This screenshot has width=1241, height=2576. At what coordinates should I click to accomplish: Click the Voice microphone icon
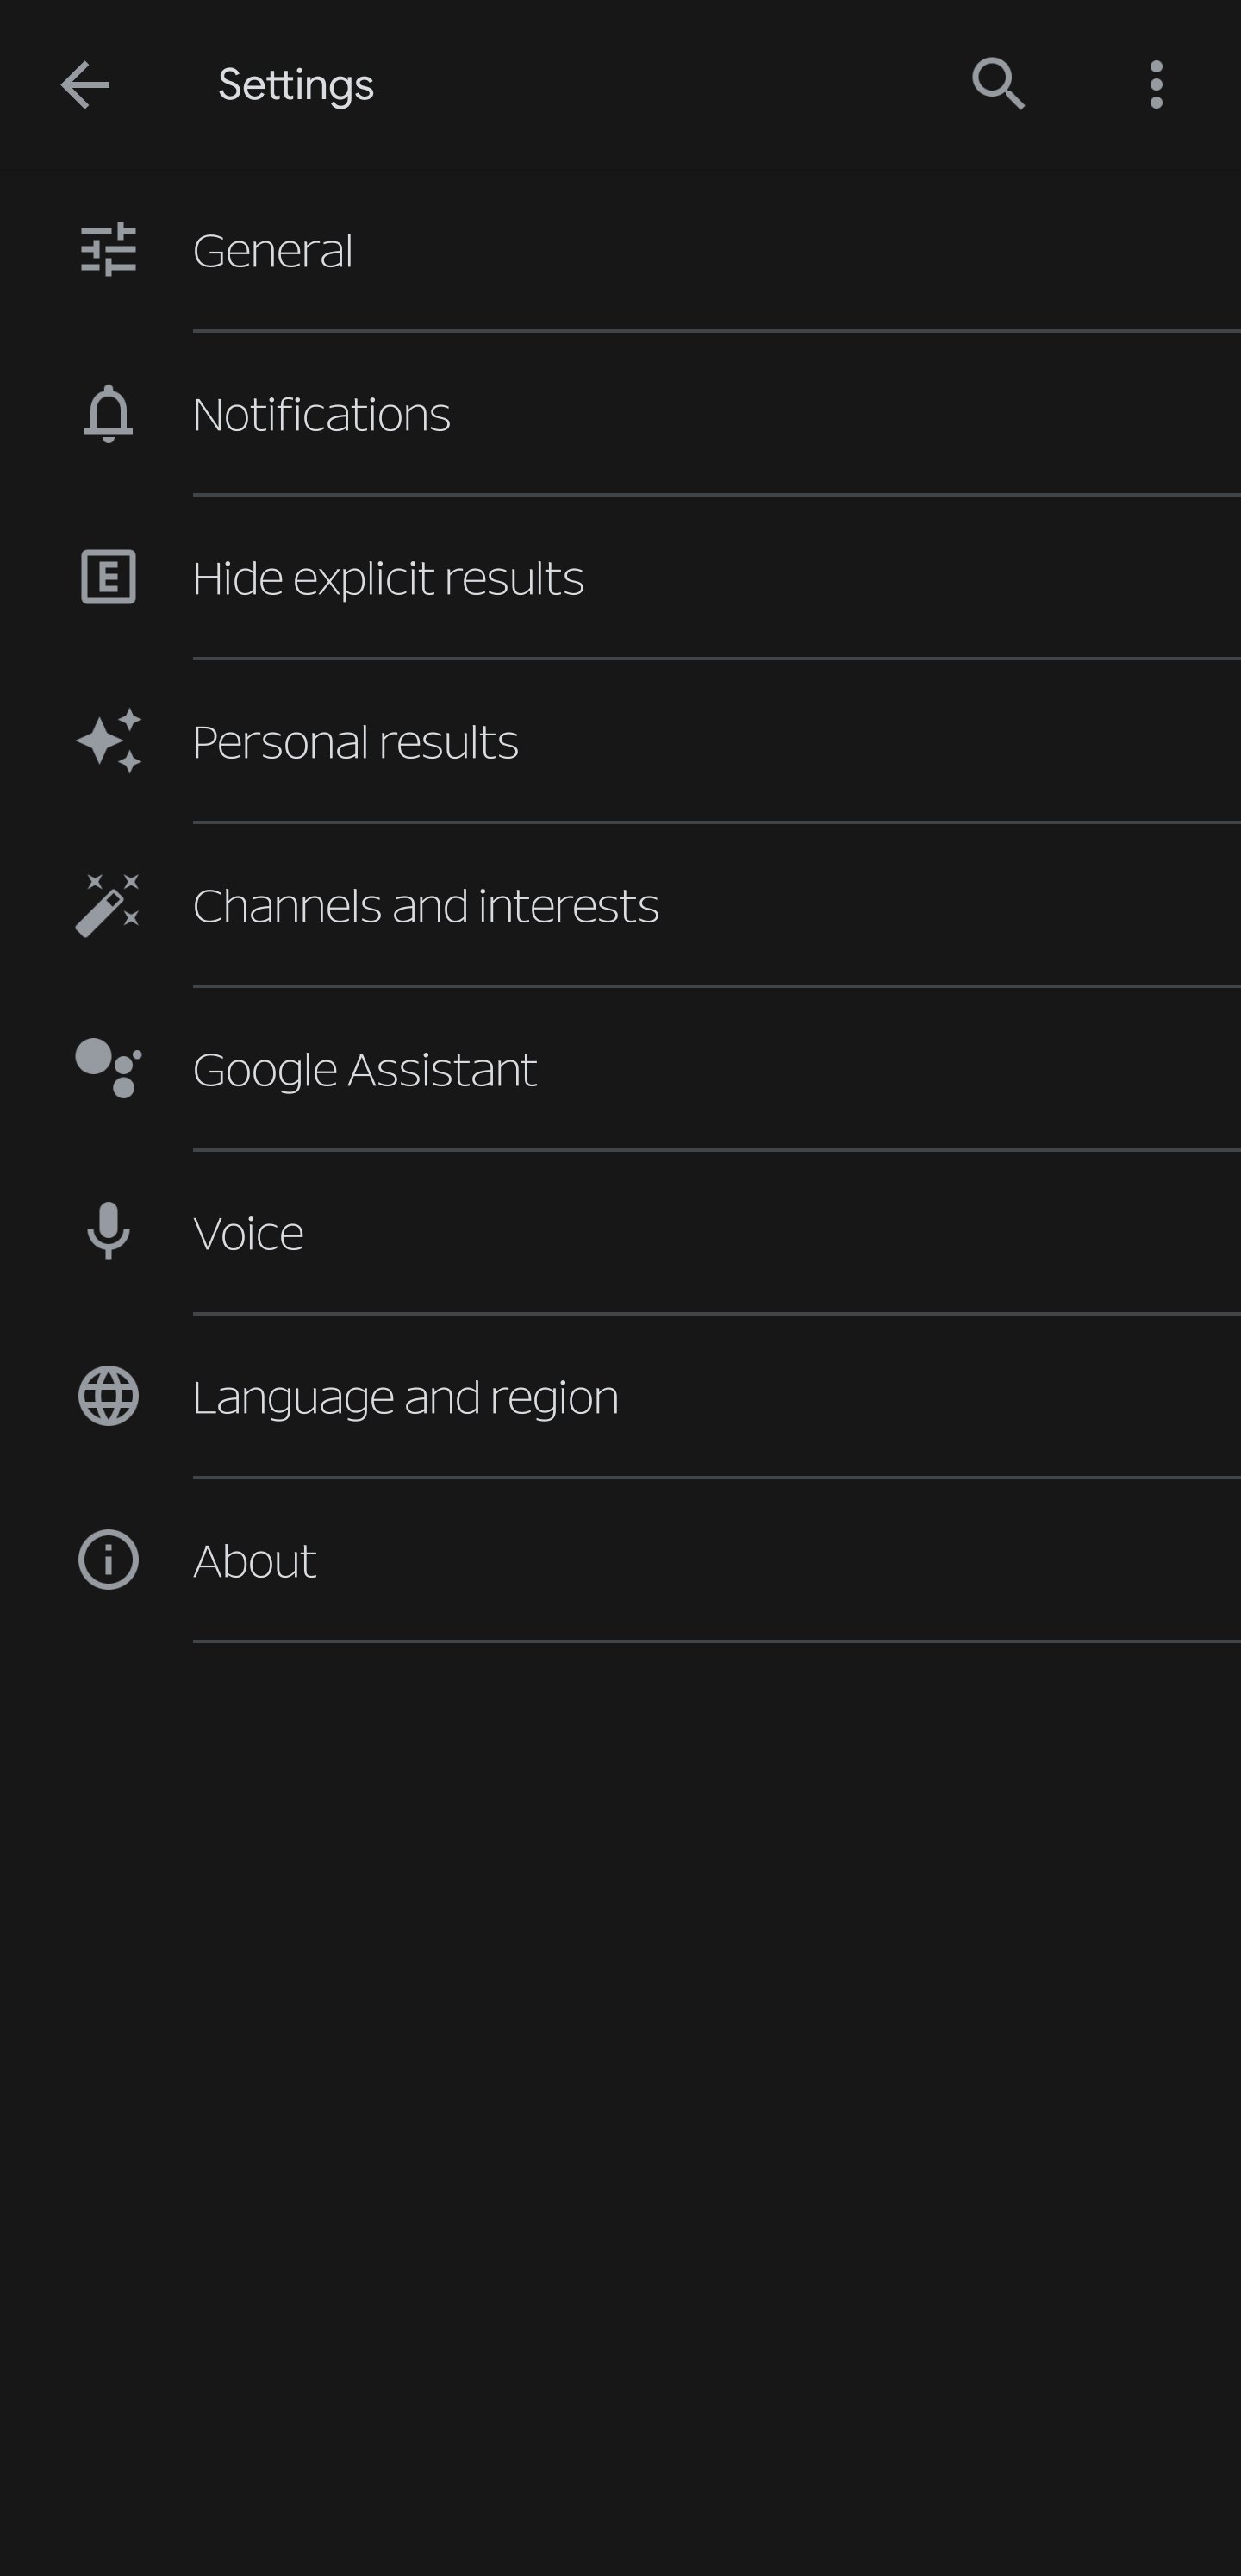108,1231
